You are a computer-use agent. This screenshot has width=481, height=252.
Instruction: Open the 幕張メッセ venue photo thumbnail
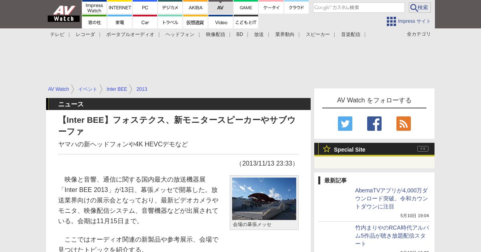point(264,199)
